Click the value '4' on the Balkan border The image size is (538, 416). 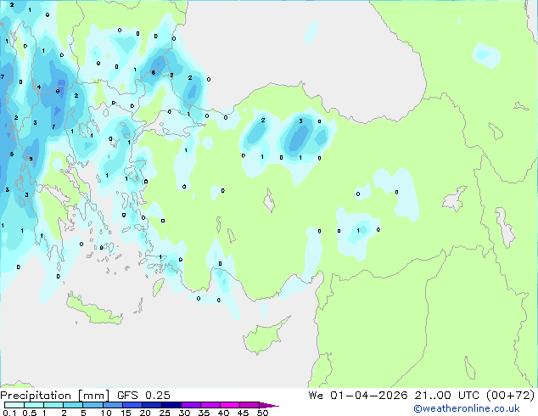click(39, 87)
